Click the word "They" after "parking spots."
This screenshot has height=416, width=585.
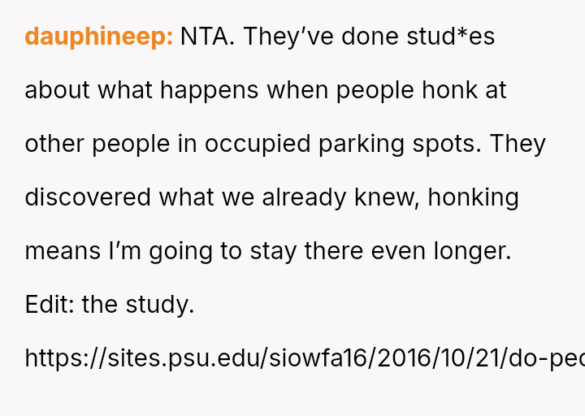pos(518,144)
